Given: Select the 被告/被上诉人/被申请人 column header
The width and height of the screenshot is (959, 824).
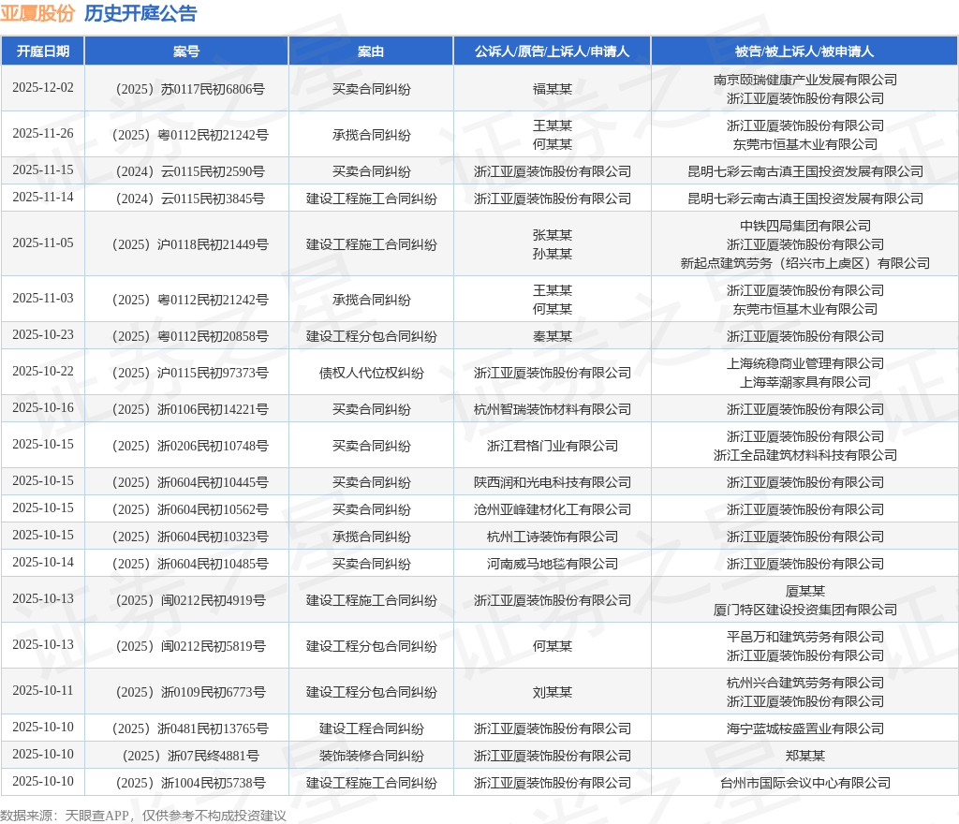Looking at the screenshot, I should pos(804,51).
